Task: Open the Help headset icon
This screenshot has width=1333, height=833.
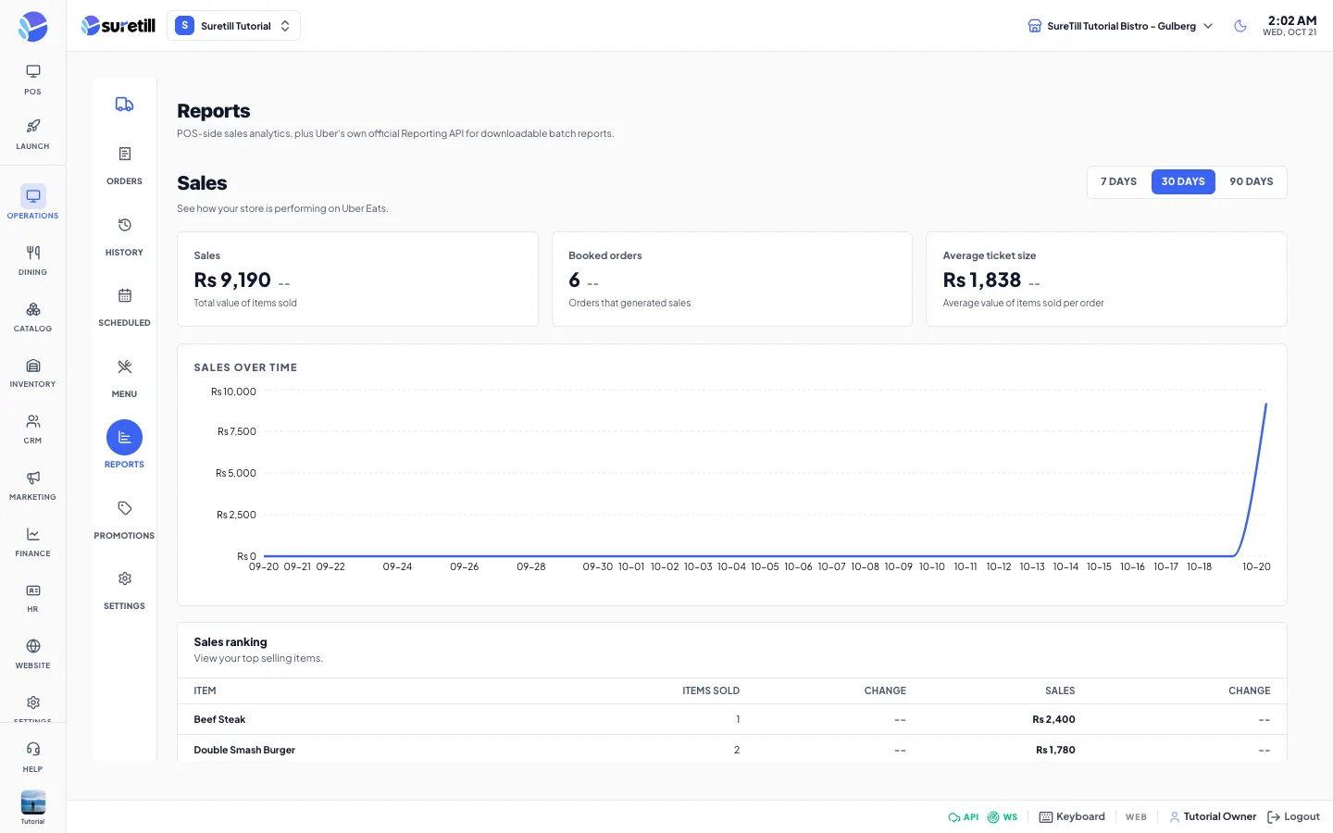Action: [32, 749]
